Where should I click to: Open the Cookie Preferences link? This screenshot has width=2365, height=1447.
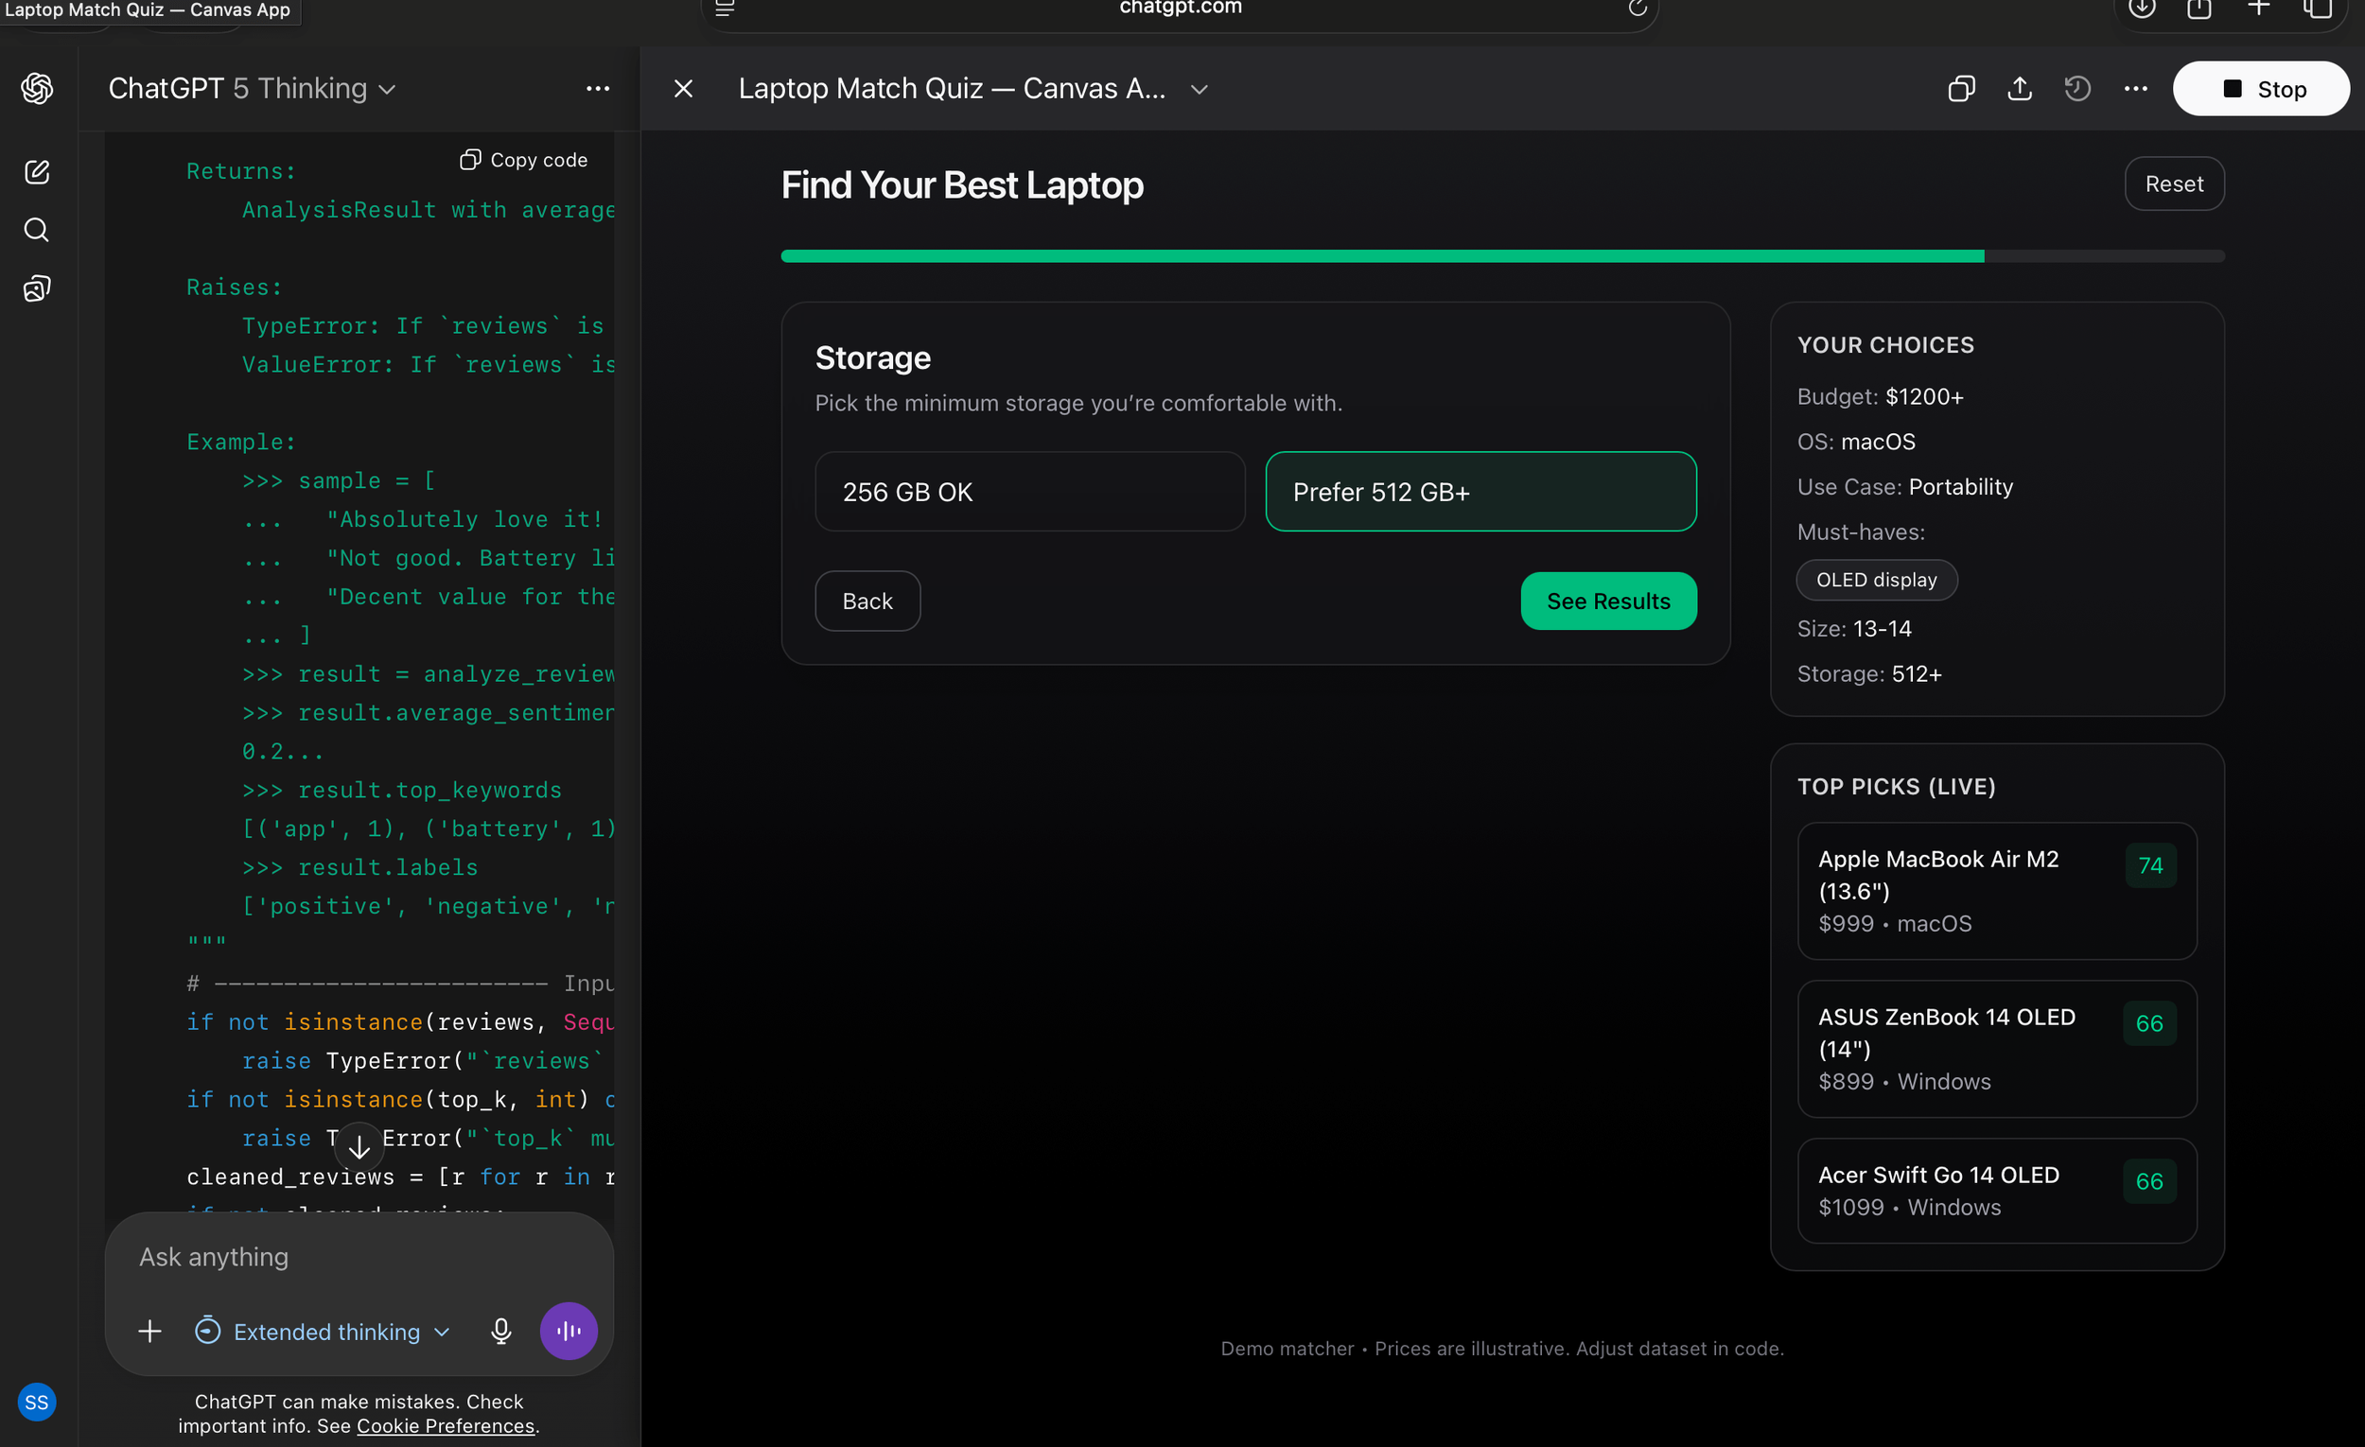[446, 1426]
